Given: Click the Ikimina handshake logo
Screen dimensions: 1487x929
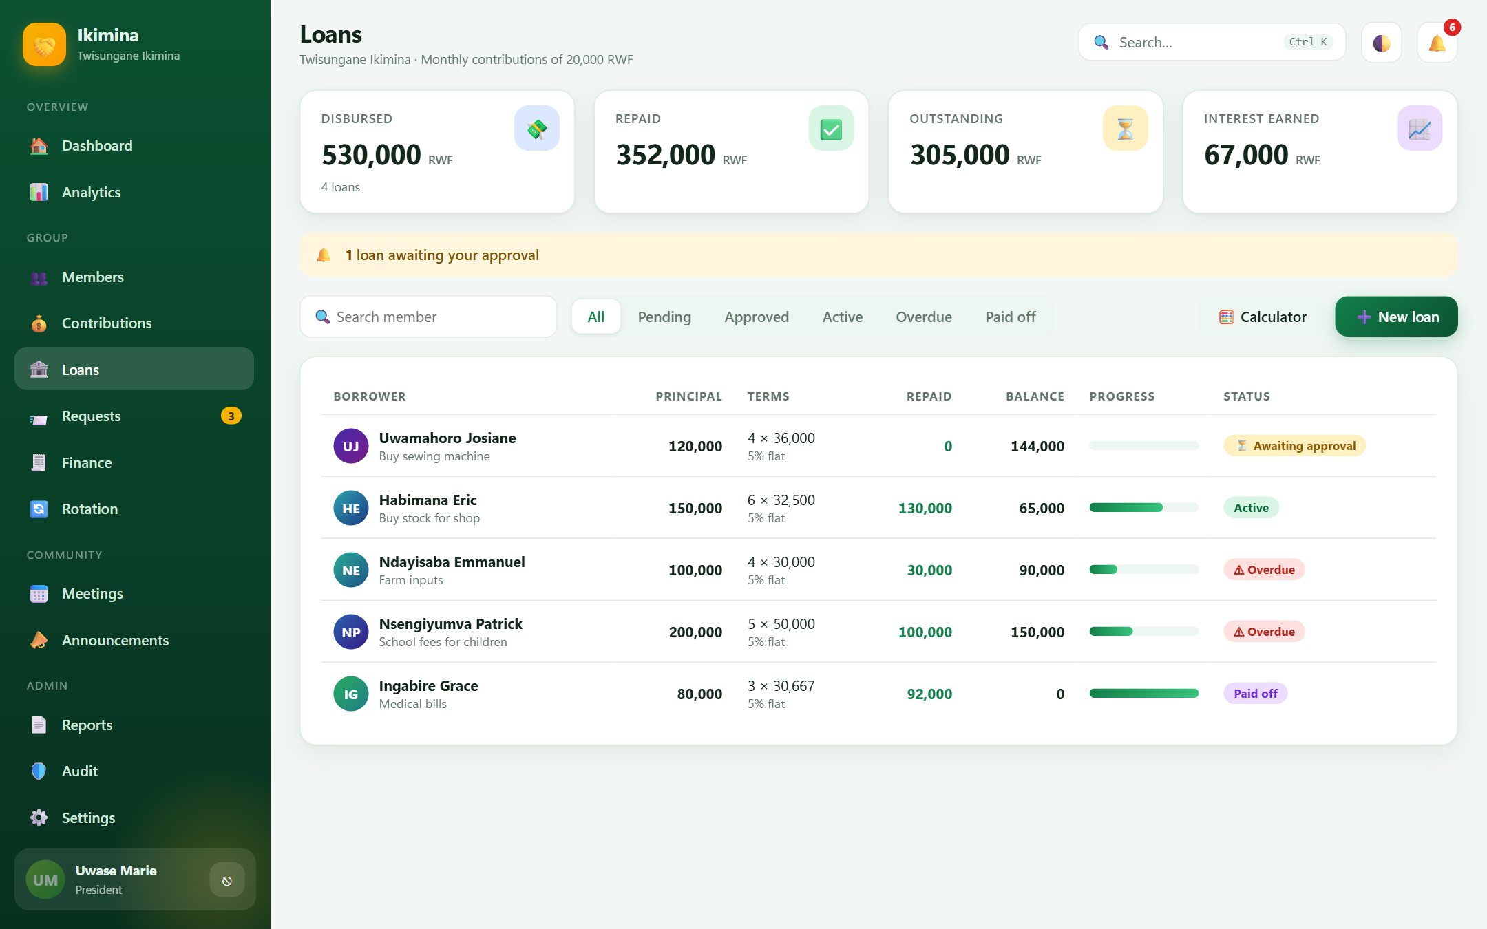Looking at the screenshot, I should 44,45.
